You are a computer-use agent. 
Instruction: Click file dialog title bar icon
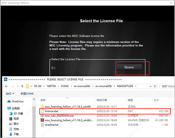pos(6,79)
